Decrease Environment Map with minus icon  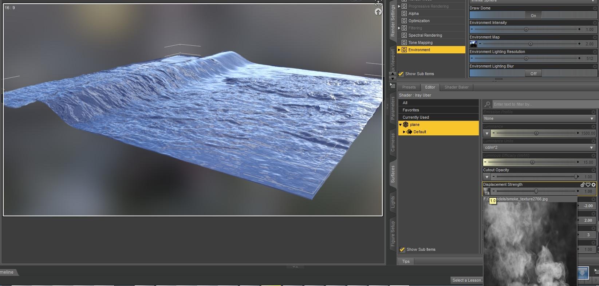(x=480, y=44)
